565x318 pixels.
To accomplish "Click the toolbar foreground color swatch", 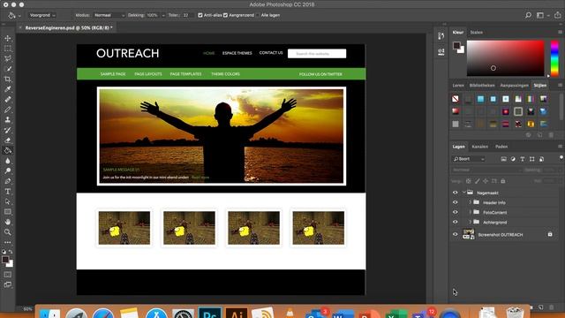I will (x=5, y=260).
